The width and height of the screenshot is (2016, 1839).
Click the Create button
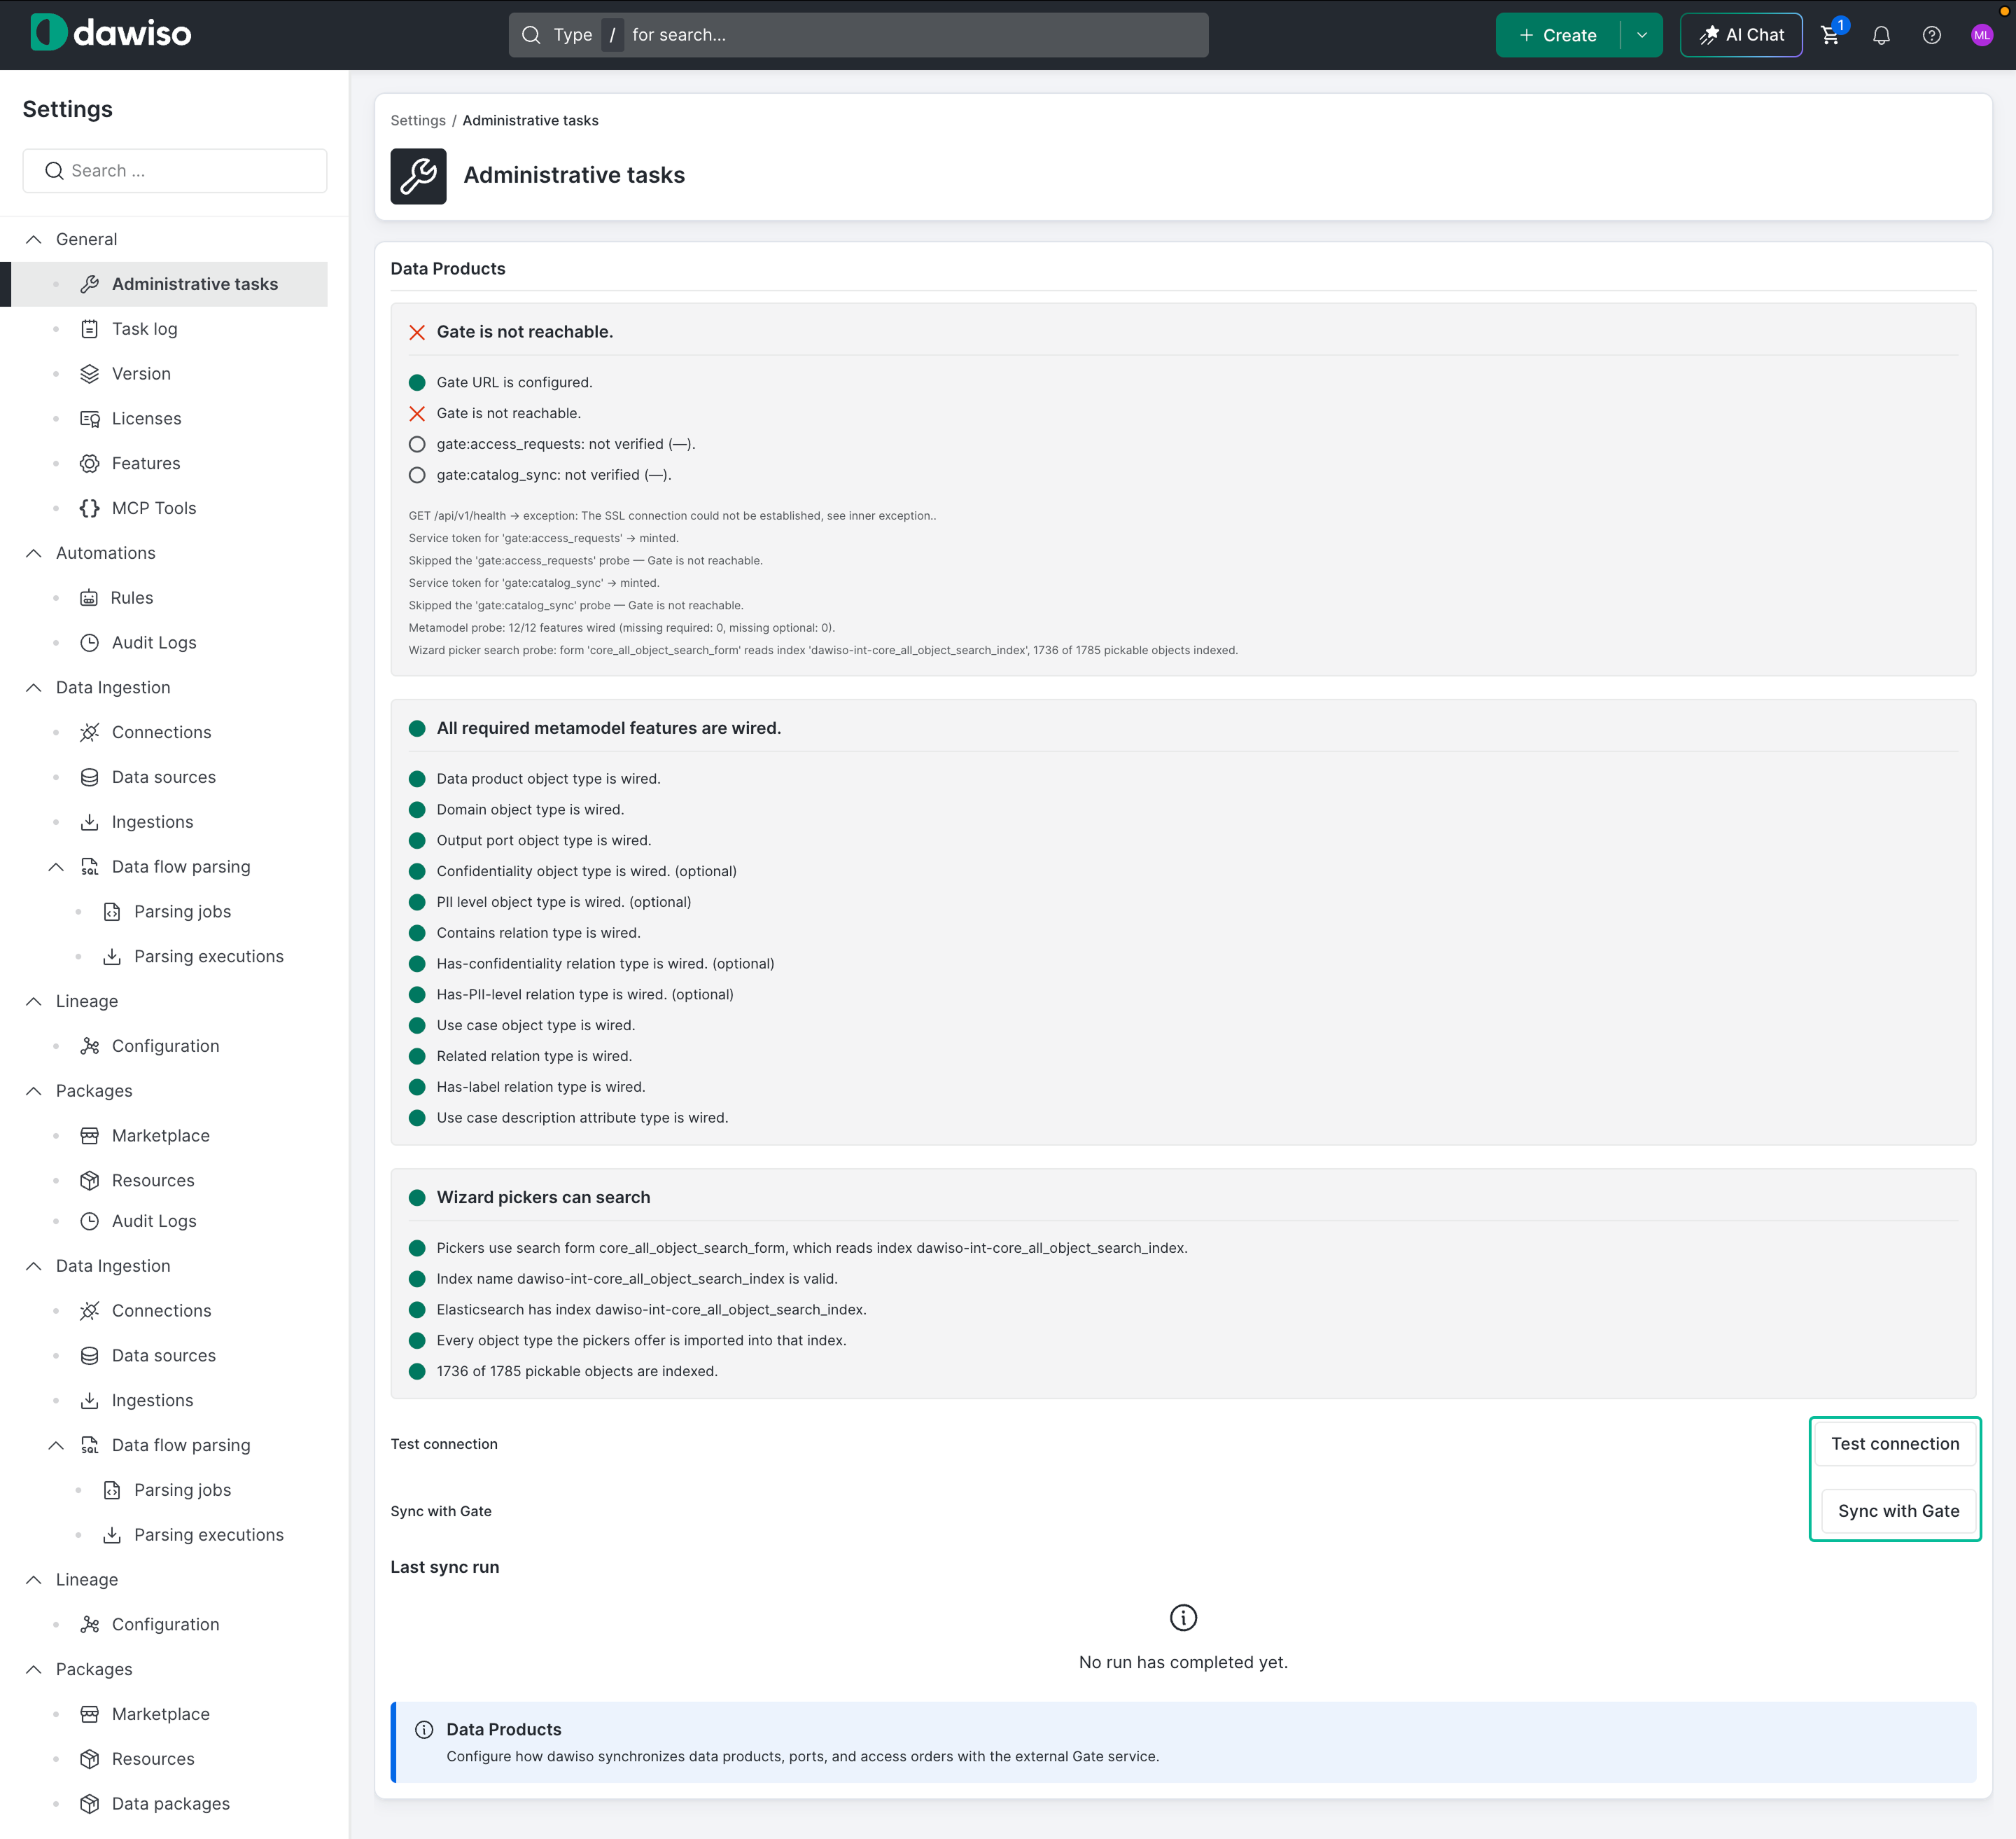pos(1557,35)
